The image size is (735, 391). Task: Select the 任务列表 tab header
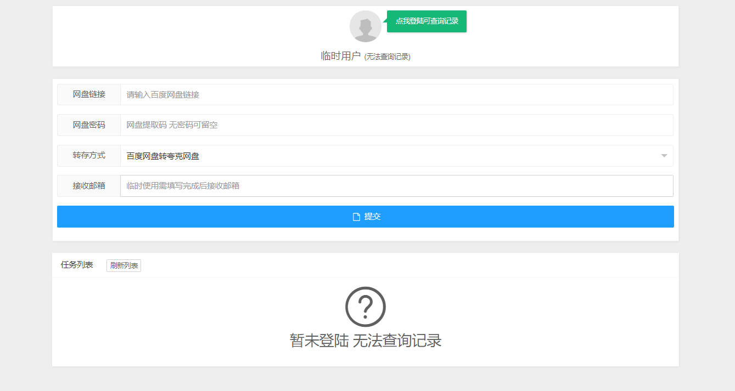point(77,265)
